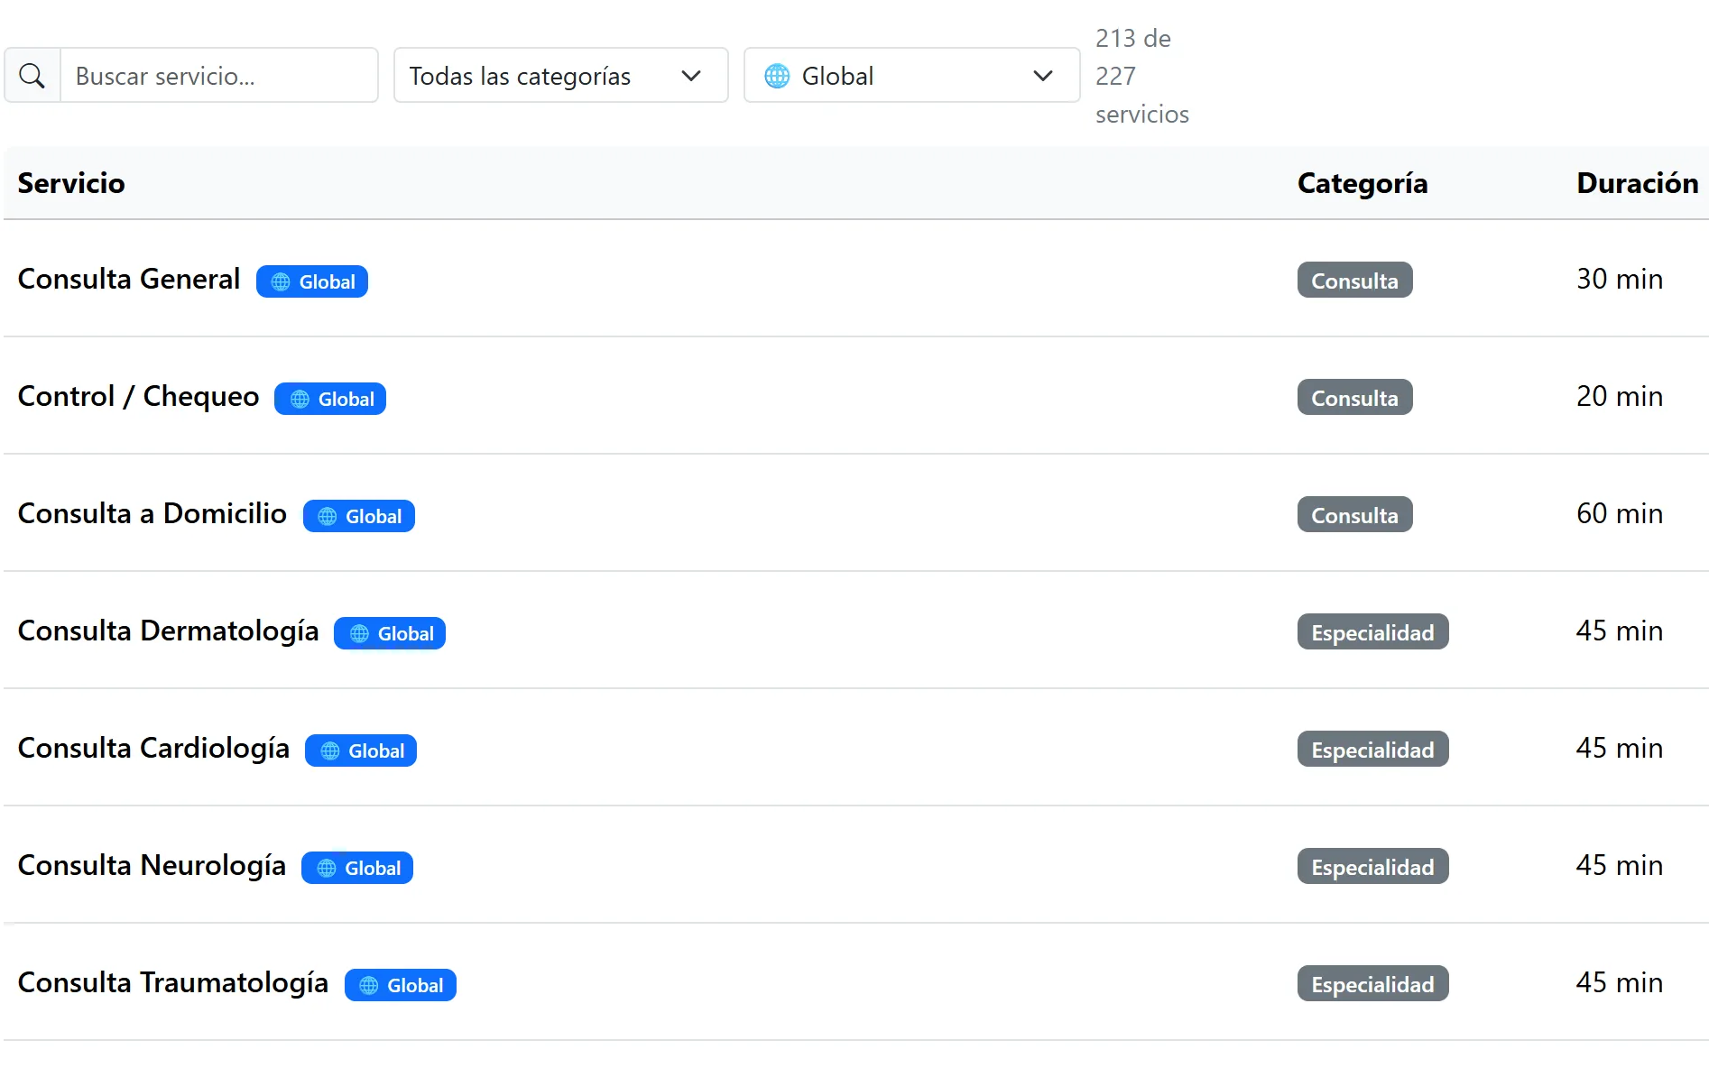
Task: Click Consulta category badge for Consulta General
Action: coord(1354,280)
